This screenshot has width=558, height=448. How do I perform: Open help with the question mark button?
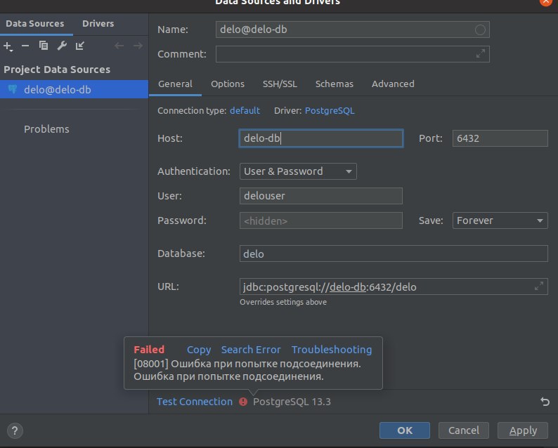pyautogui.click(x=15, y=430)
